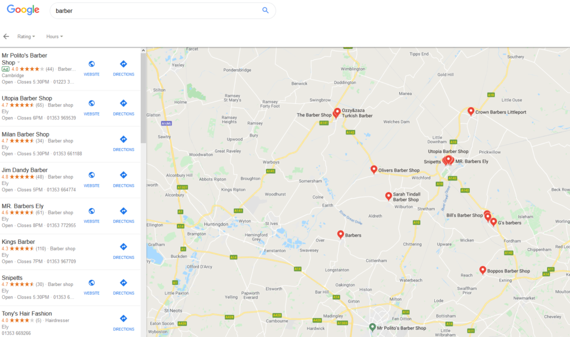This screenshot has width=570, height=337.
Task: Get directions to Tony's Hair Fashion
Action: click(124, 322)
